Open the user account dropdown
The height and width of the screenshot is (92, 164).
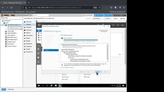click(x=119, y=15)
